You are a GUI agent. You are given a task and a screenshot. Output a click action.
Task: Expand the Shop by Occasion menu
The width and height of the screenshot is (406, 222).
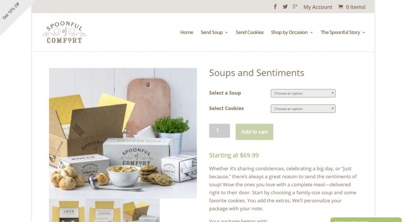[292, 33]
